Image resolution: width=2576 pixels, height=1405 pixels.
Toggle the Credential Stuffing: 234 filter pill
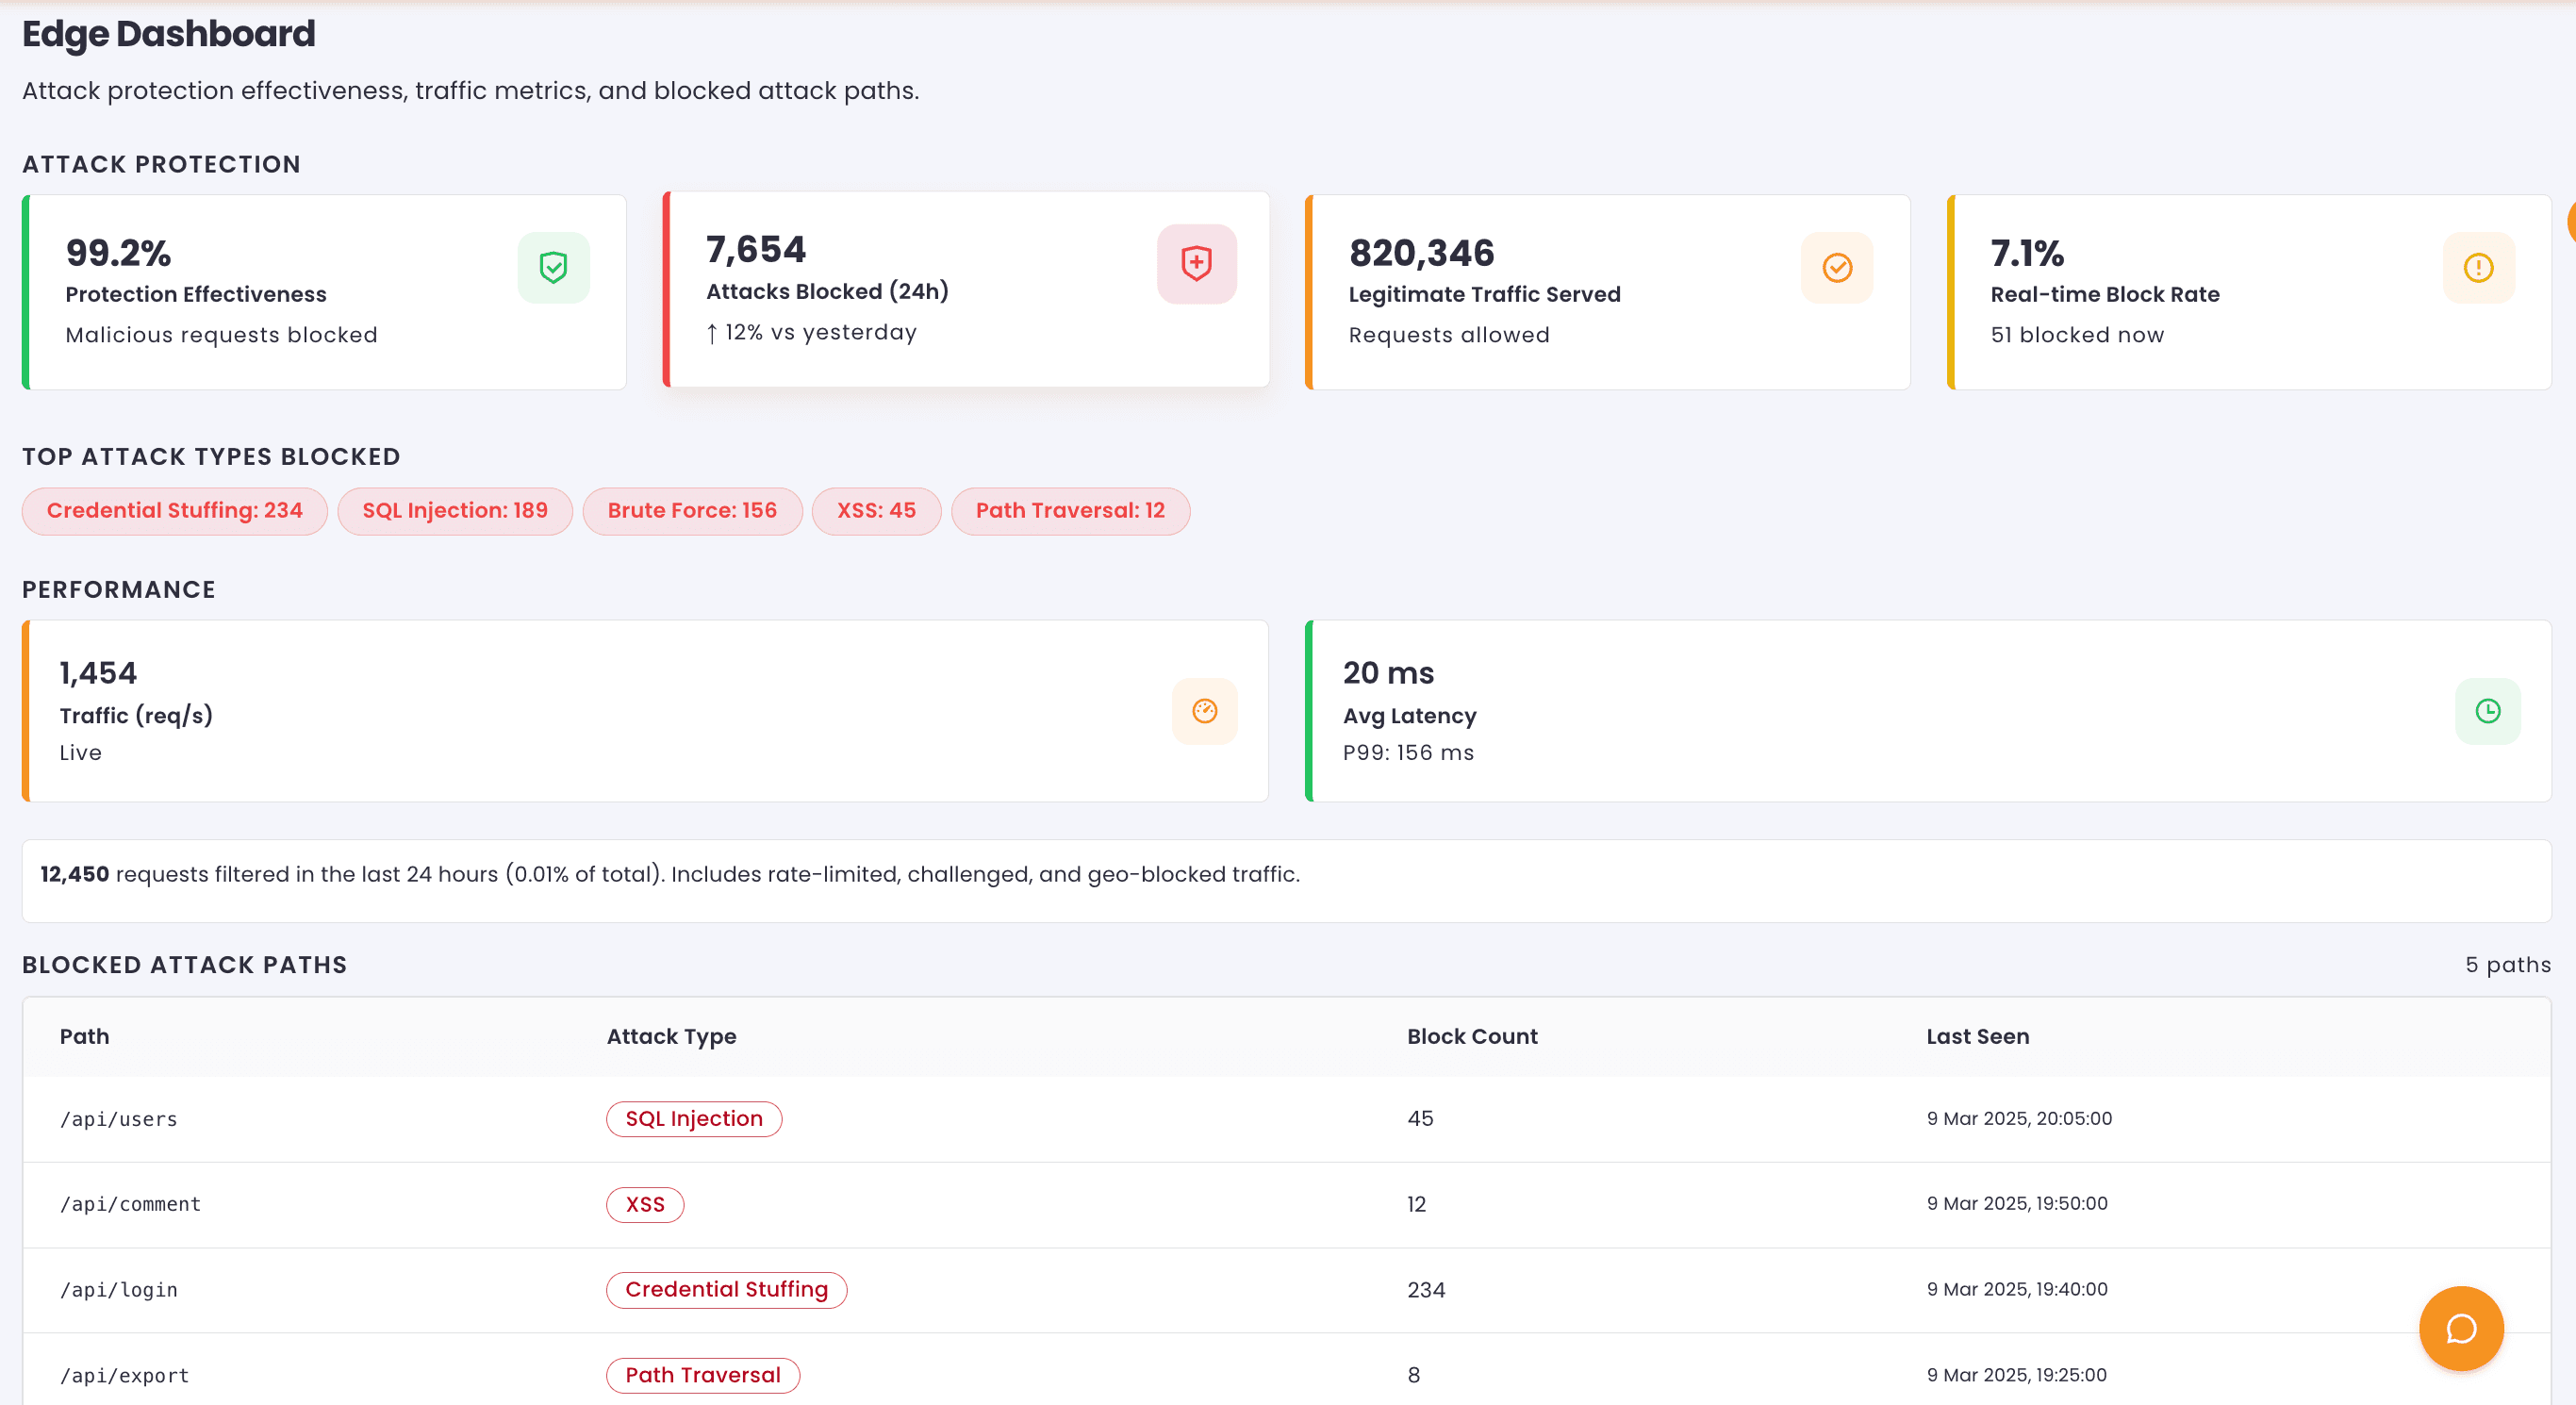(174, 511)
